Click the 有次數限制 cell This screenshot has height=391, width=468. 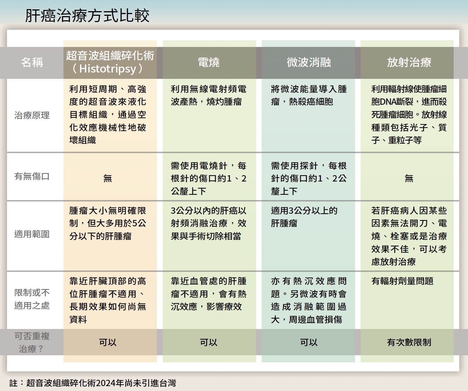[x=409, y=342]
